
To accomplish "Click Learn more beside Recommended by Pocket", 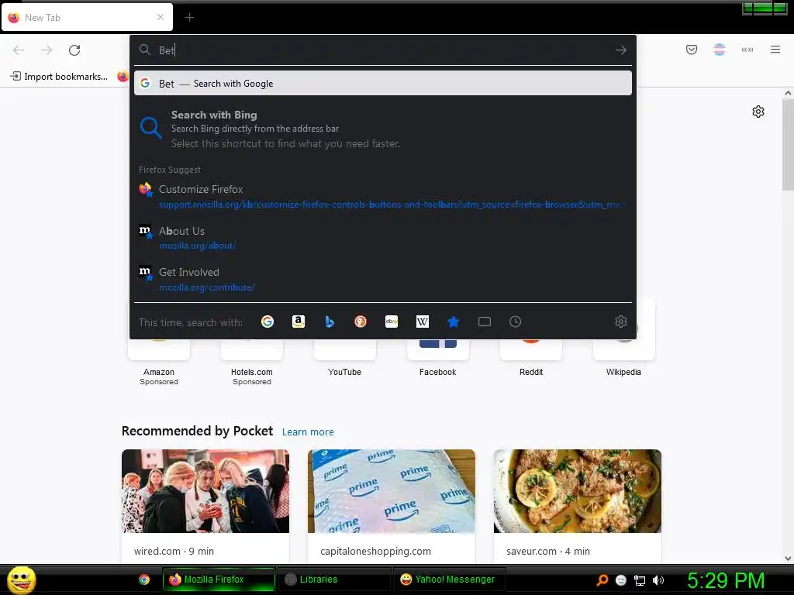I will (x=308, y=432).
